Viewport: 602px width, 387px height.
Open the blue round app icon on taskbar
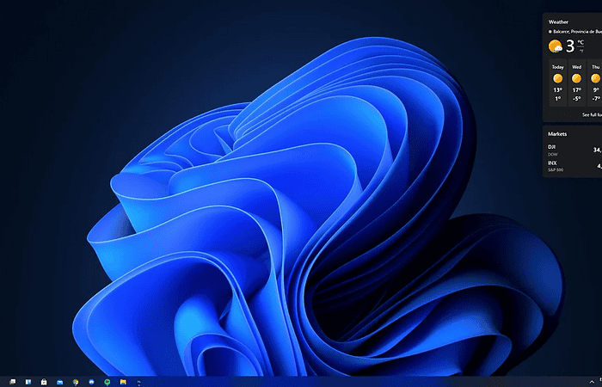coord(91,382)
